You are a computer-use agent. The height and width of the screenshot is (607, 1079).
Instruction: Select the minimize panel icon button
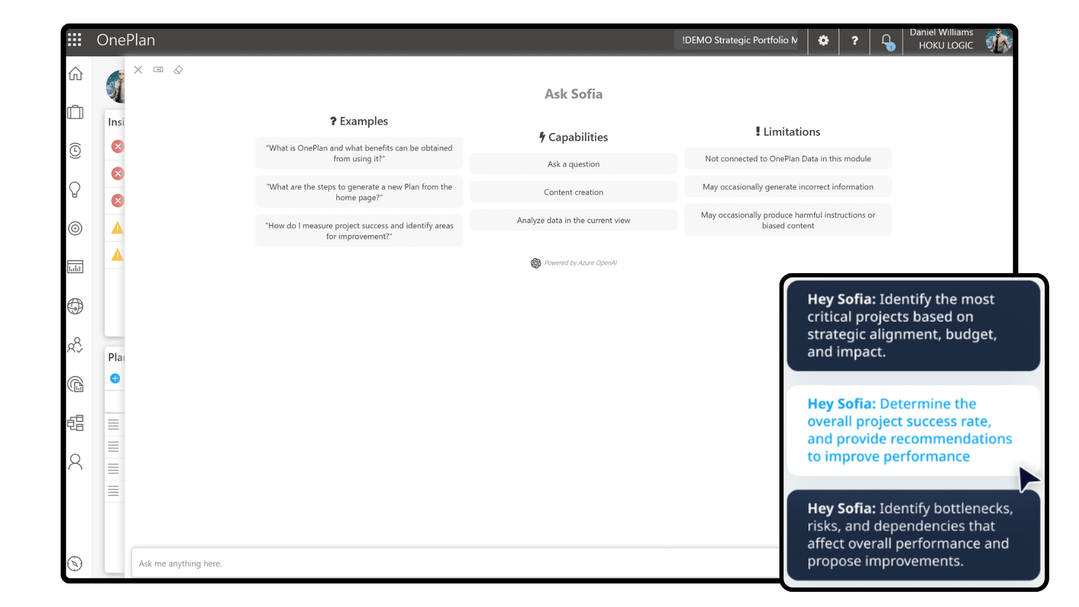(158, 69)
